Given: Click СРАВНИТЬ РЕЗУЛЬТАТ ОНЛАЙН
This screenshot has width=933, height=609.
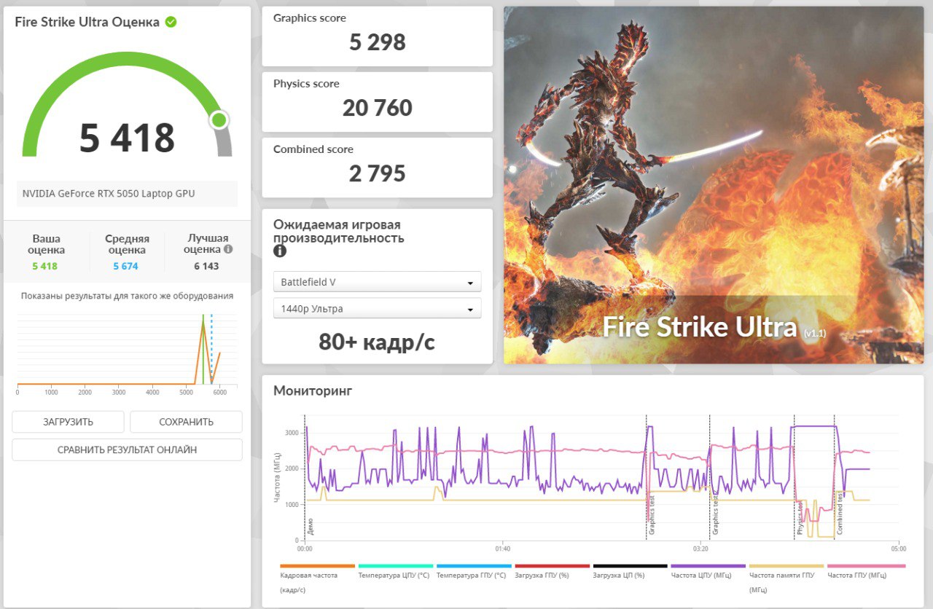Looking at the screenshot, I should [x=127, y=449].
